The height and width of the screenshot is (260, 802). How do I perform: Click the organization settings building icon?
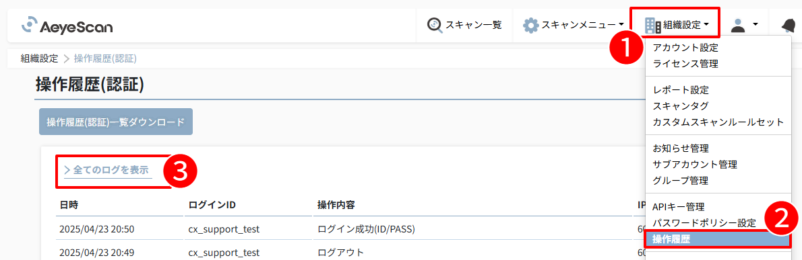pos(652,25)
